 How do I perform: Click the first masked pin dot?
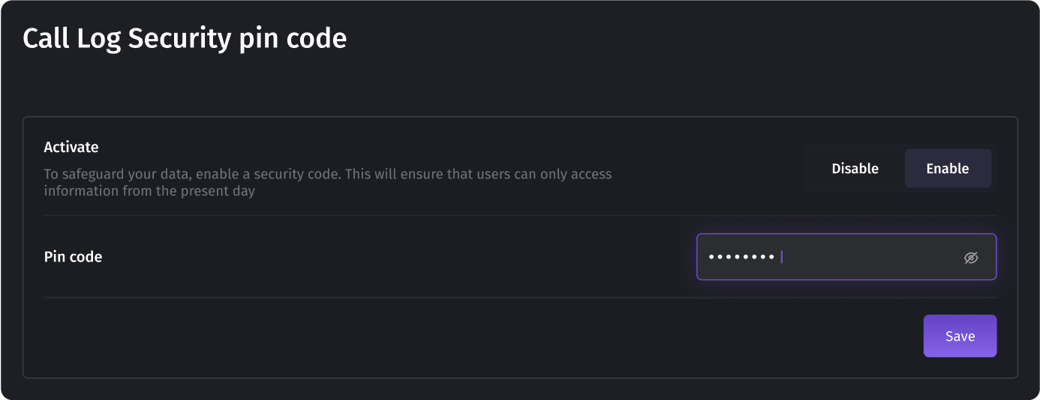(712, 258)
